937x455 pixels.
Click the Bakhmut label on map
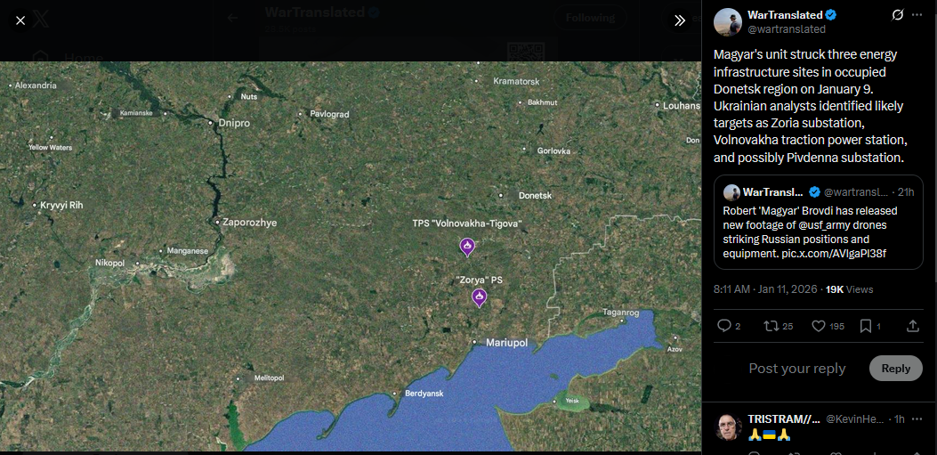(543, 102)
